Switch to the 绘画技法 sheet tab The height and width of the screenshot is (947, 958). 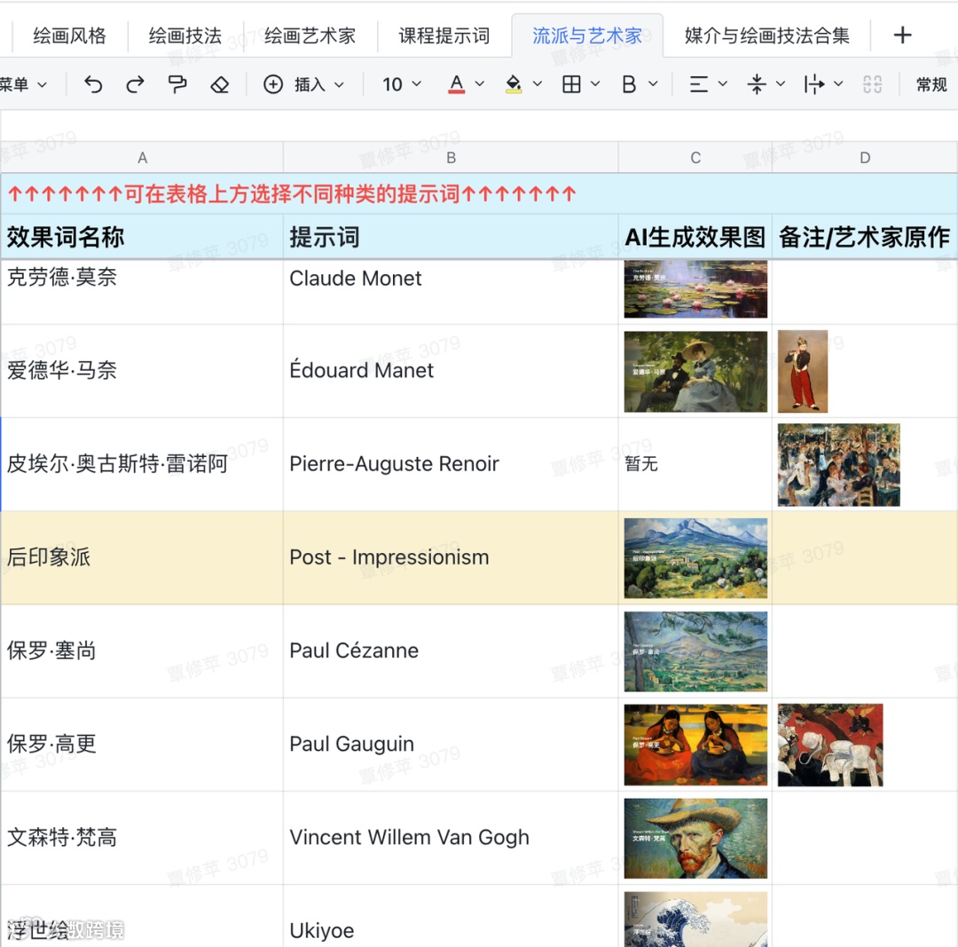click(x=185, y=36)
